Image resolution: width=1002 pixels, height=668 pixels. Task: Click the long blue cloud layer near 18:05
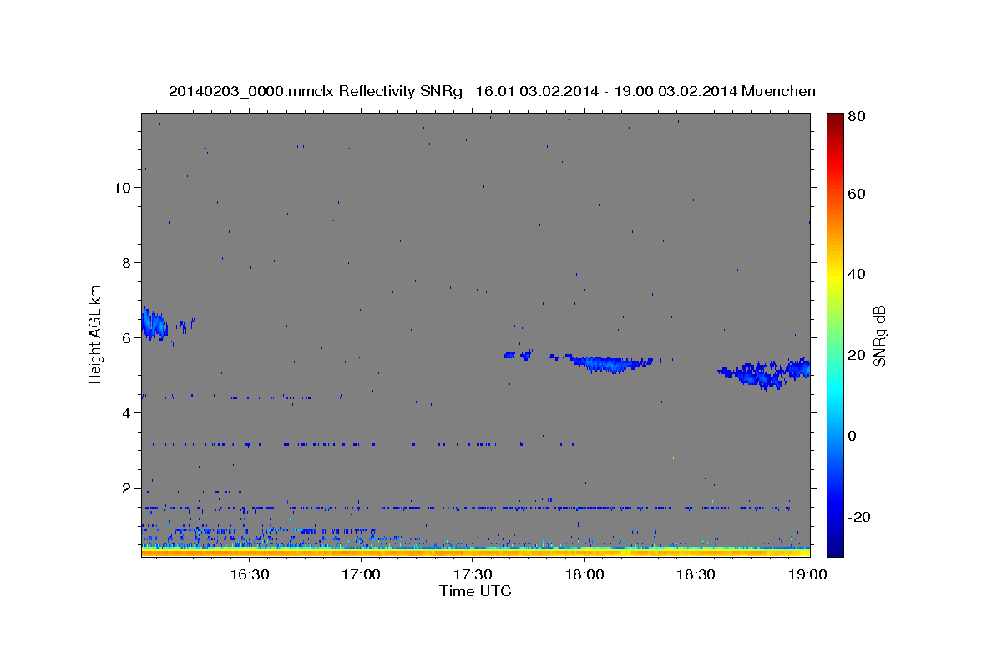pyautogui.click(x=610, y=363)
